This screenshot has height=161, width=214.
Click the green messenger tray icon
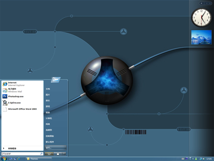(x=196, y=159)
